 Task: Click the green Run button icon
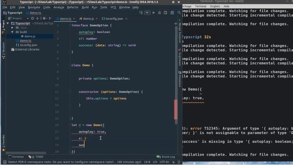tap(154, 13)
